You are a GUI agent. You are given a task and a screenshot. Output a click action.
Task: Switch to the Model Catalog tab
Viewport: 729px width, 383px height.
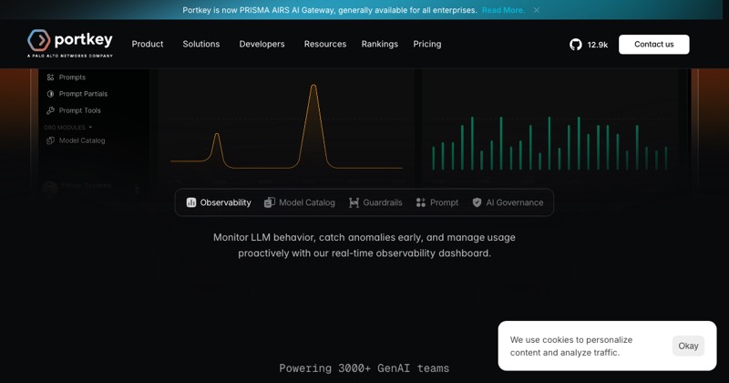[x=300, y=202]
